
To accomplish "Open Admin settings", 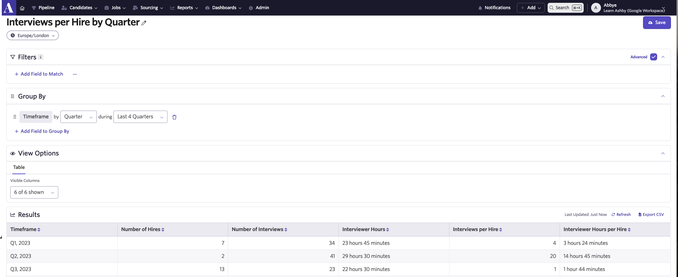I will 259,8.
